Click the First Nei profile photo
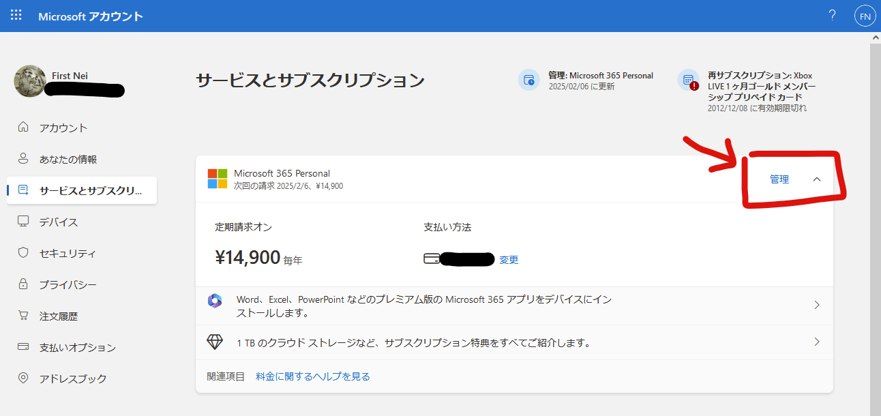Image resolution: width=881 pixels, height=416 pixels. pos(30,81)
